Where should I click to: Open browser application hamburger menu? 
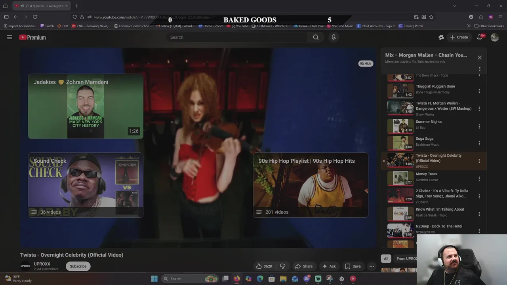pyautogui.click(x=501, y=17)
